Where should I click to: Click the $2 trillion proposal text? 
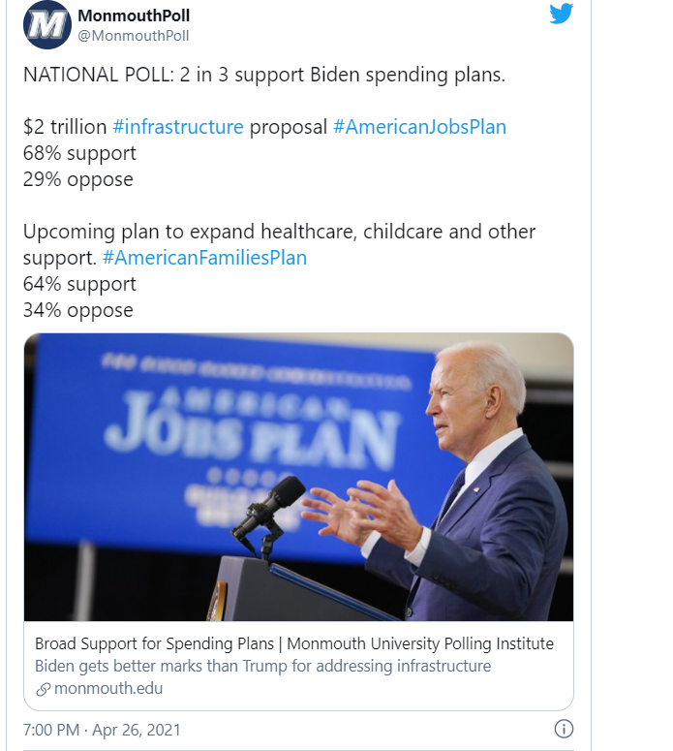click(x=64, y=127)
